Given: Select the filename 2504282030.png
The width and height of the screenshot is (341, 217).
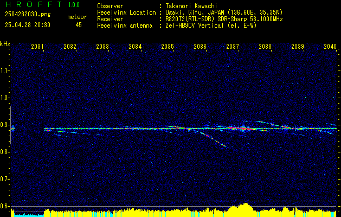Looking at the screenshot, I should tap(28, 15).
